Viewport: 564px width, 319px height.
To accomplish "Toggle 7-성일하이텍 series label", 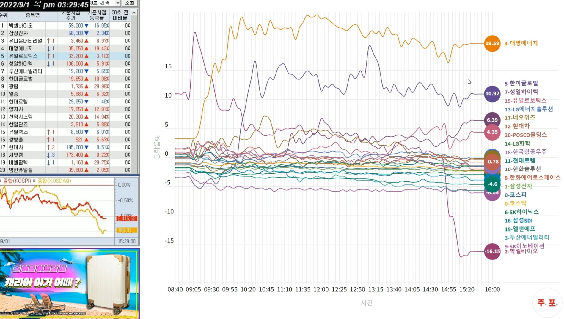I will click(x=521, y=92).
